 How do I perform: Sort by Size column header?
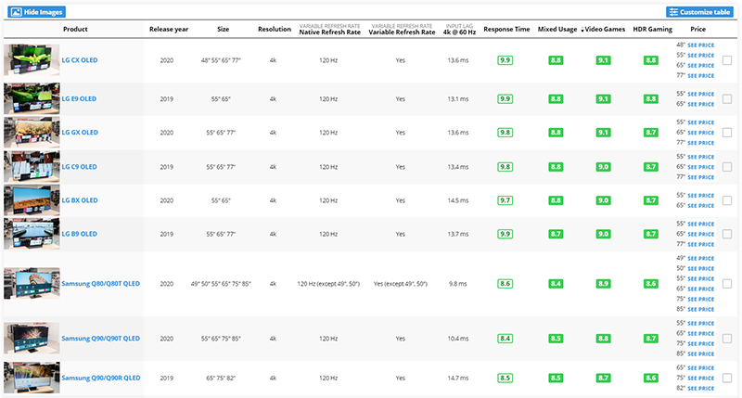(223, 29)
